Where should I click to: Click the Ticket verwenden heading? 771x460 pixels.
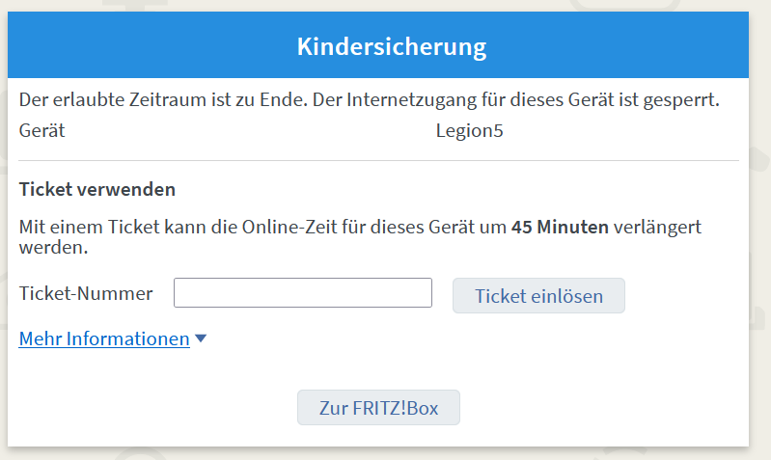tap(96, 188)
